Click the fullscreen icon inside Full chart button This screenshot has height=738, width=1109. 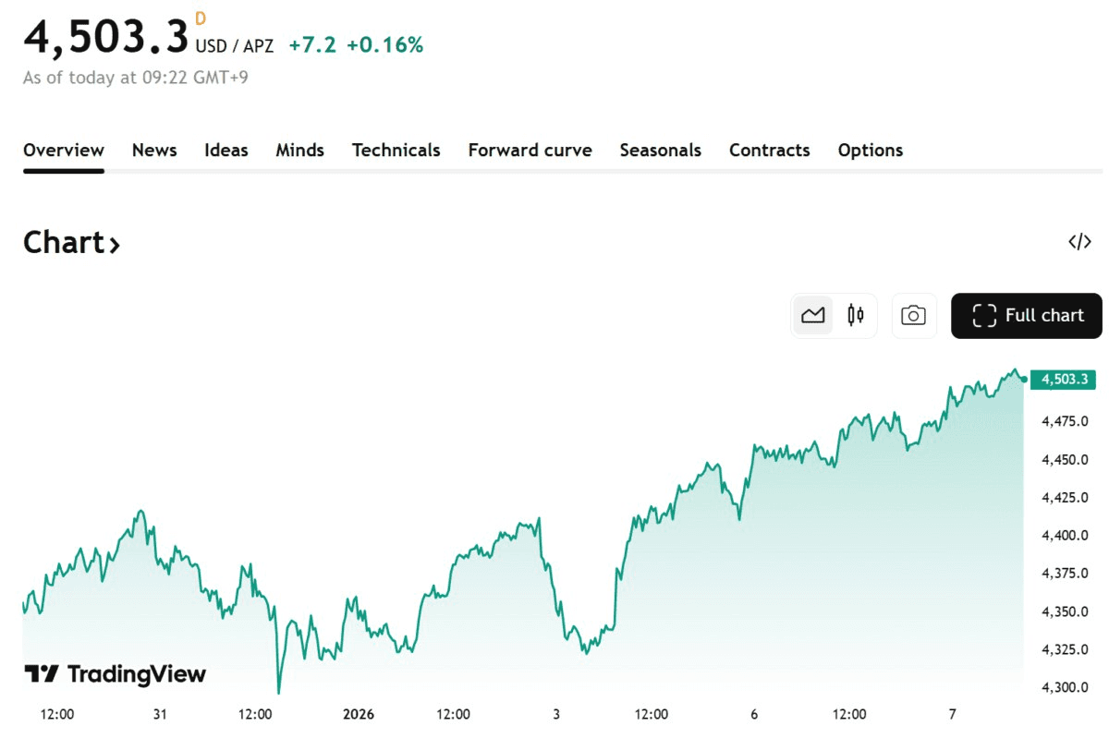click(983, 315)
